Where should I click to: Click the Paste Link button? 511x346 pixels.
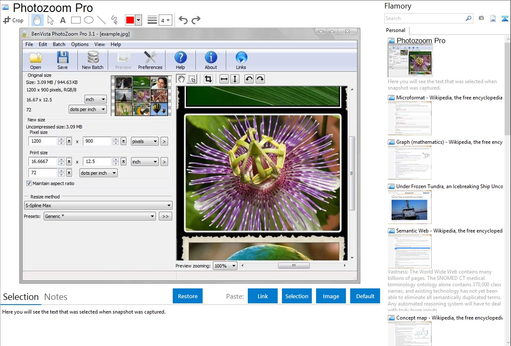click(x=263, y=296)
